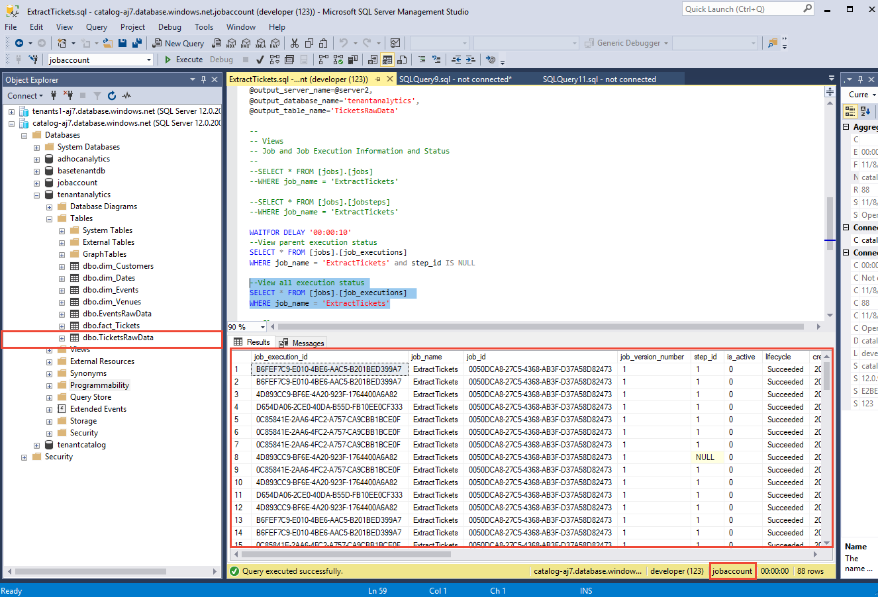Viewport: 878px width, 597px height.
Task: Click the Quick Launch search field
Action: click(x=748, y=9)
